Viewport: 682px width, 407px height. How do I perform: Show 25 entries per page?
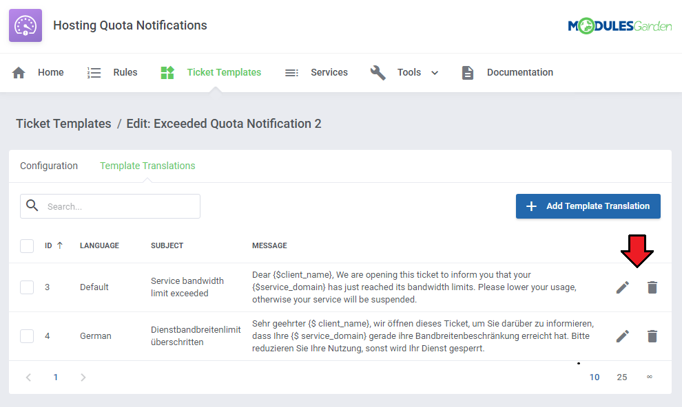click(x=622, y=377)
